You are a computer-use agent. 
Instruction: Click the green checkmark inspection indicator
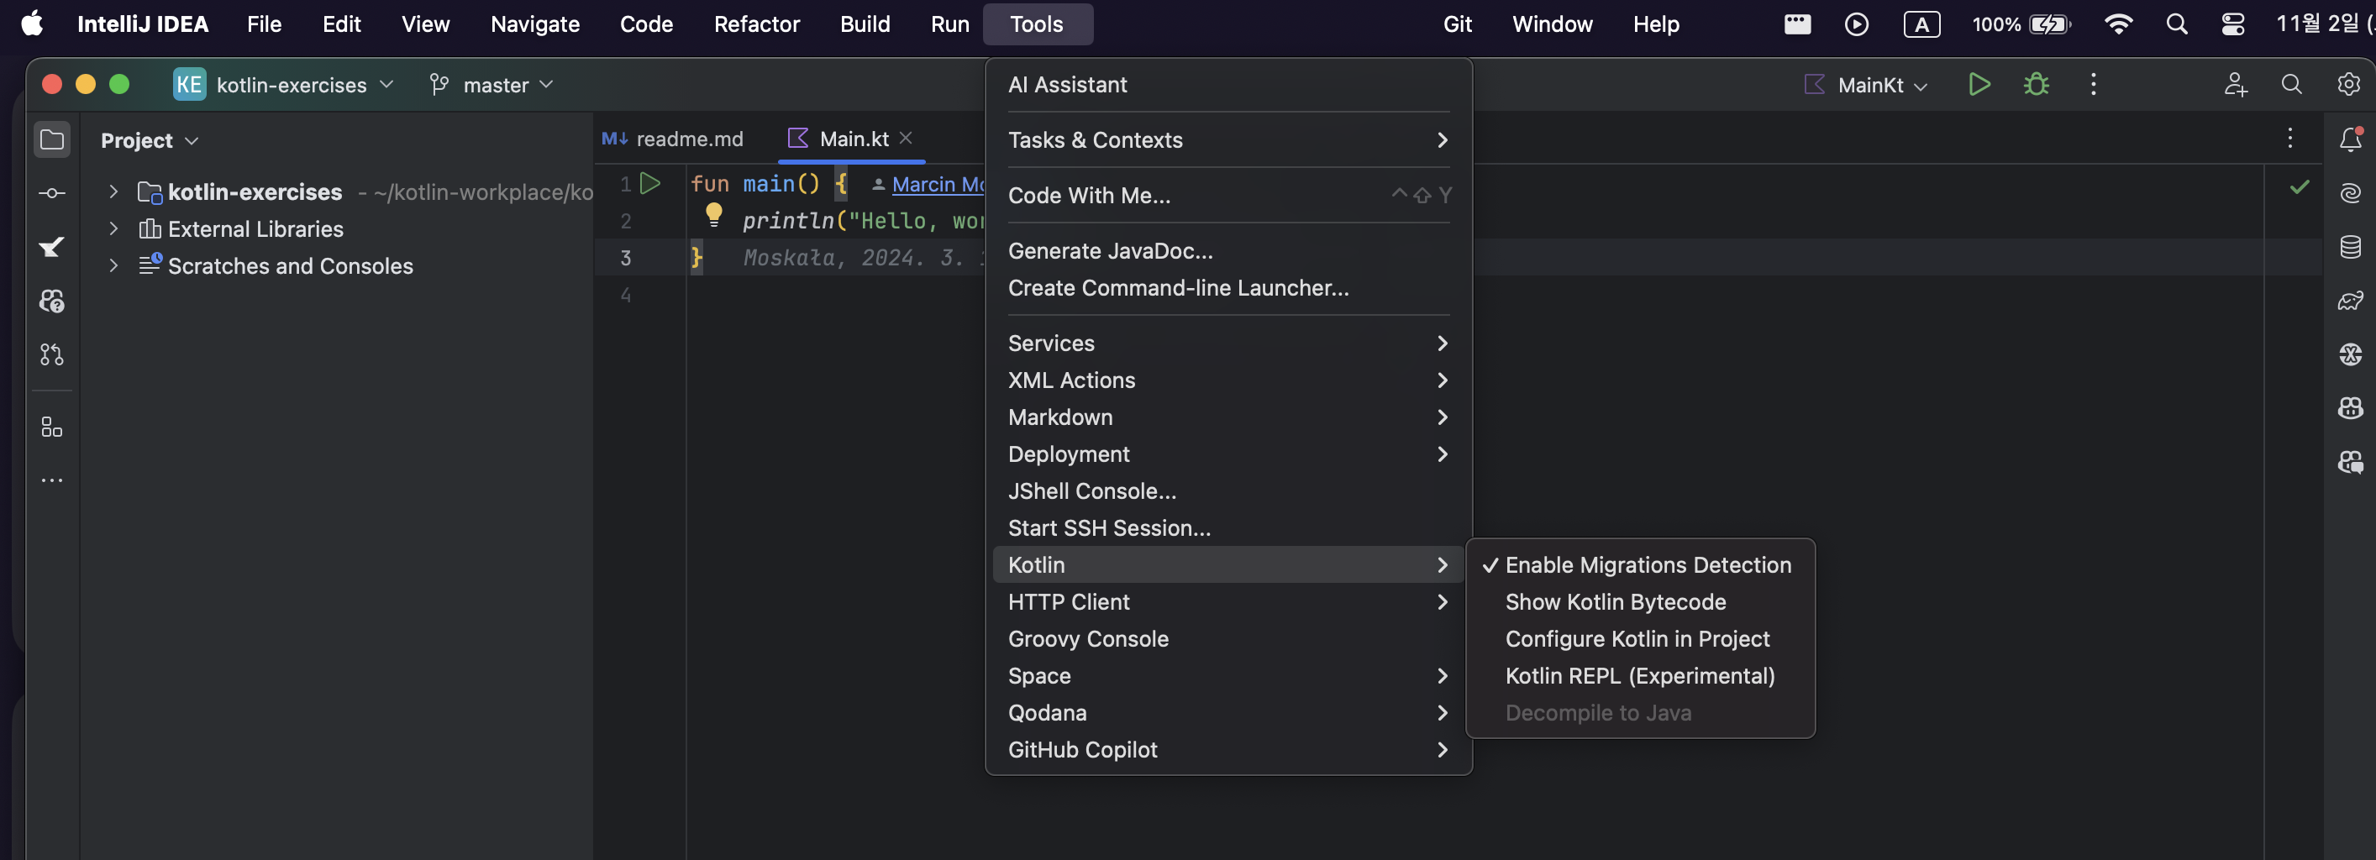[2300, 187]
